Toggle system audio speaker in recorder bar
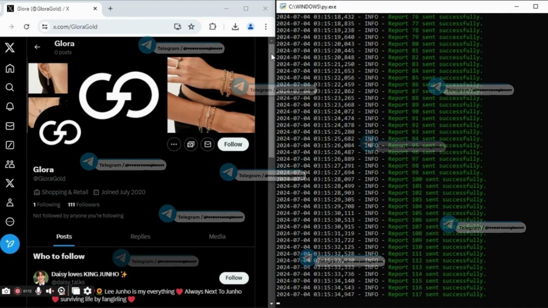This screenshot has width=548, height=308. (50, 291)
